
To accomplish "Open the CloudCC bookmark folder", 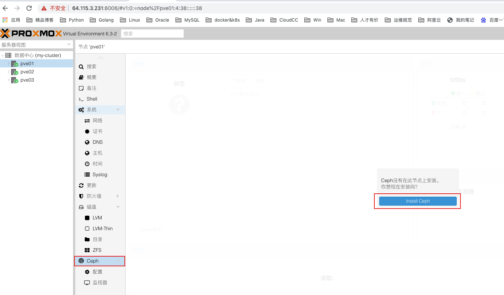I will point(285,20).
